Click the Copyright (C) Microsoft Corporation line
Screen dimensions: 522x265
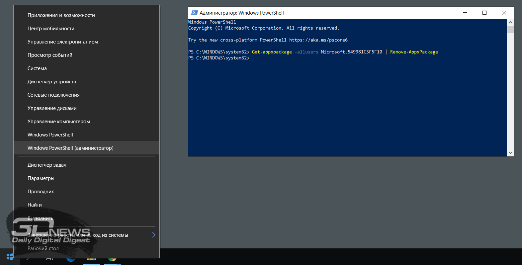point(264,28)
